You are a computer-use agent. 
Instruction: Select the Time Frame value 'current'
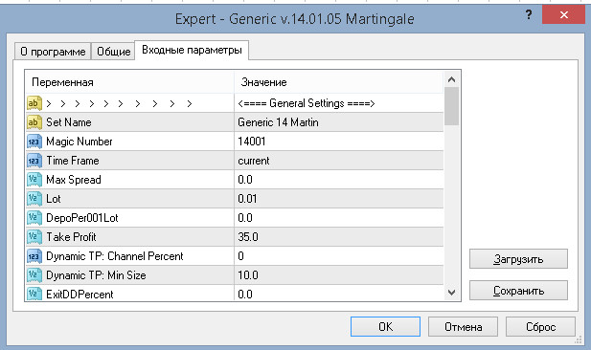click(x=254, y=161)
